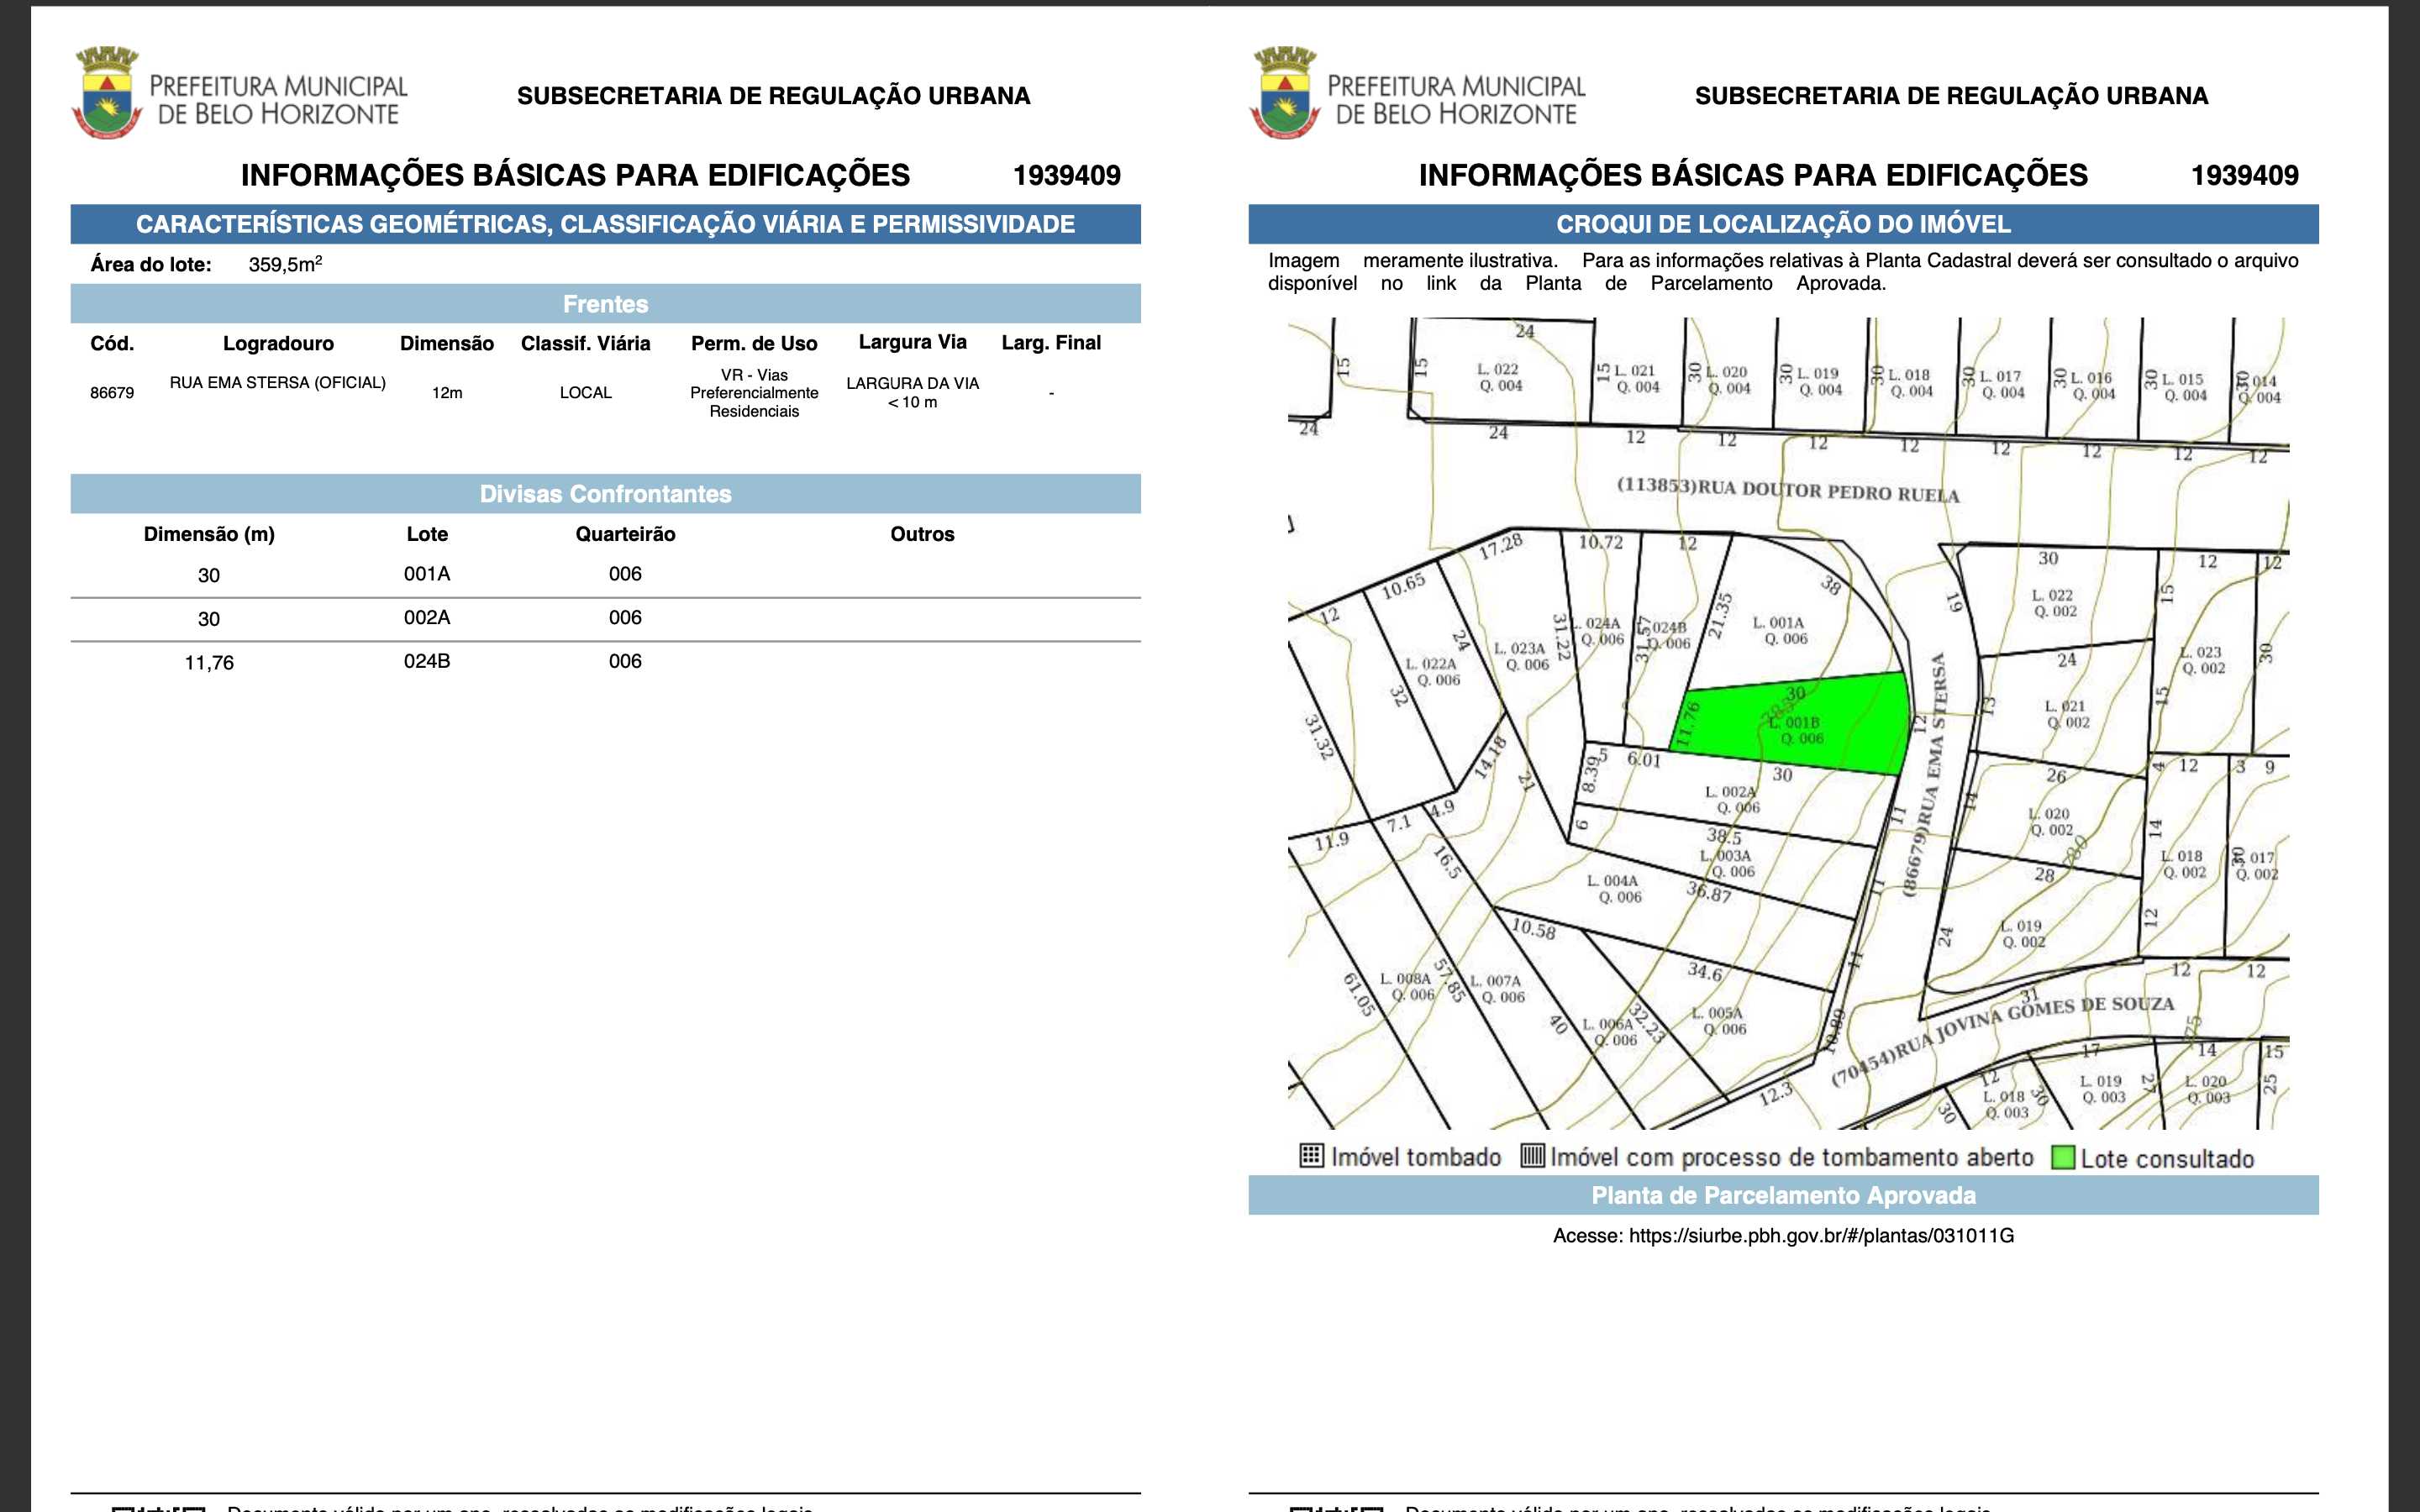
Task: Click lot label 'L. 019 Q. 002' on the map
Action: tap(2022, 934)
